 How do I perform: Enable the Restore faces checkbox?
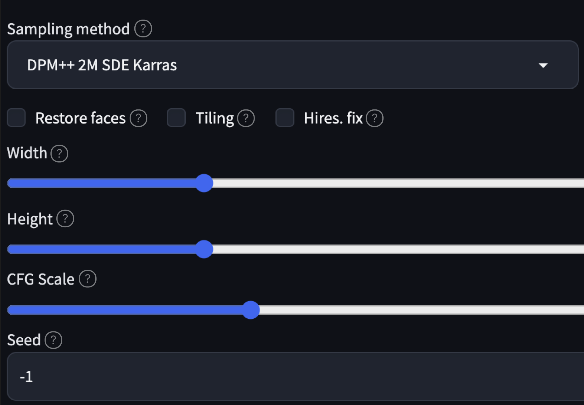(x=16, y=118)
